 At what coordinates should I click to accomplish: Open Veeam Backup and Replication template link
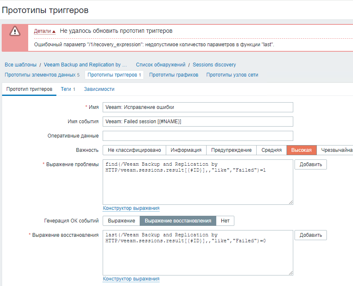tap(85, 65)
